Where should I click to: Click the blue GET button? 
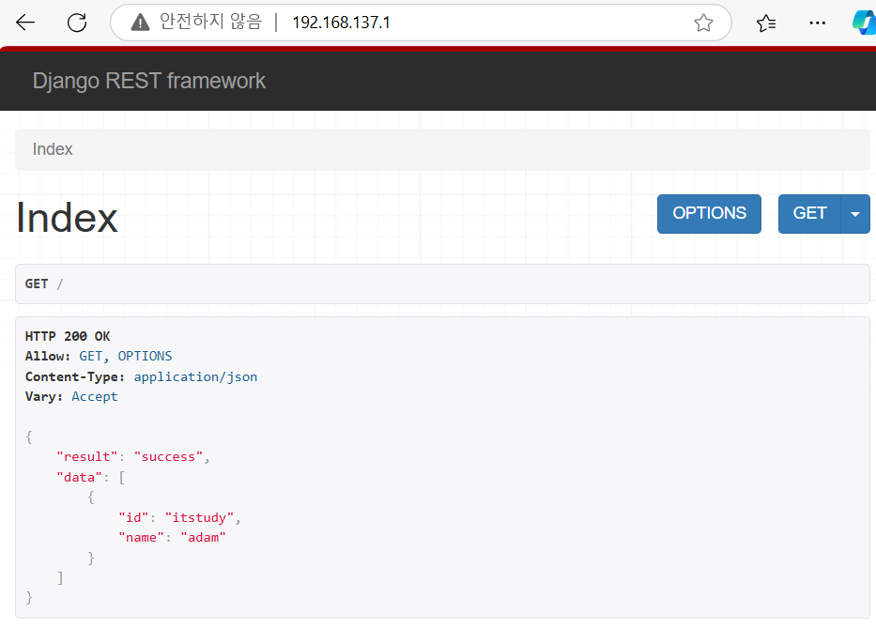[x=809, y=213]
